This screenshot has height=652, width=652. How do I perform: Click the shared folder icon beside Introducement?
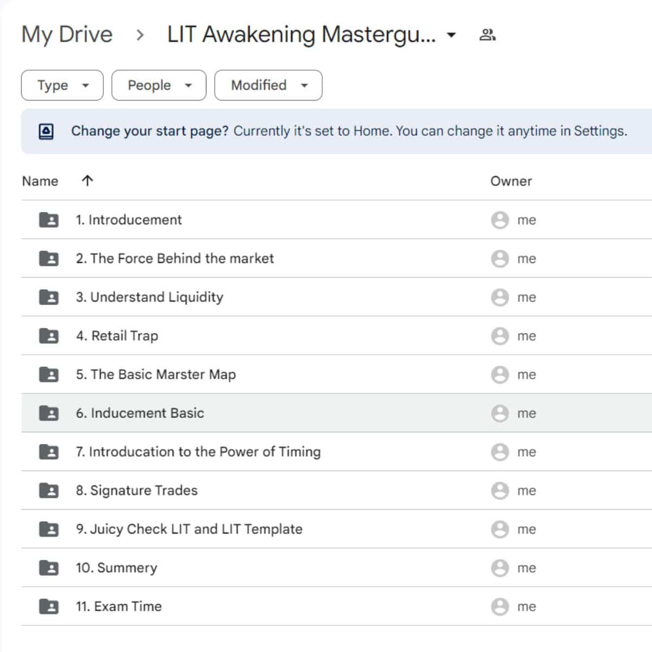pos(49,220)
